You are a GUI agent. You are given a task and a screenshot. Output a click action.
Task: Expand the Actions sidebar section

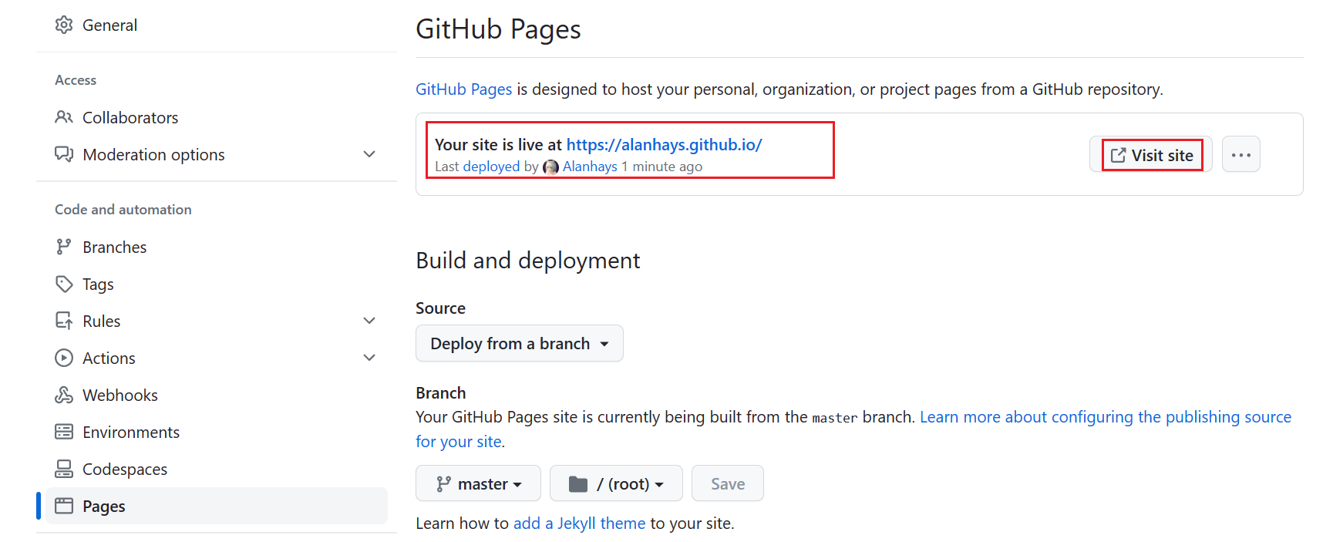[369, 358]
